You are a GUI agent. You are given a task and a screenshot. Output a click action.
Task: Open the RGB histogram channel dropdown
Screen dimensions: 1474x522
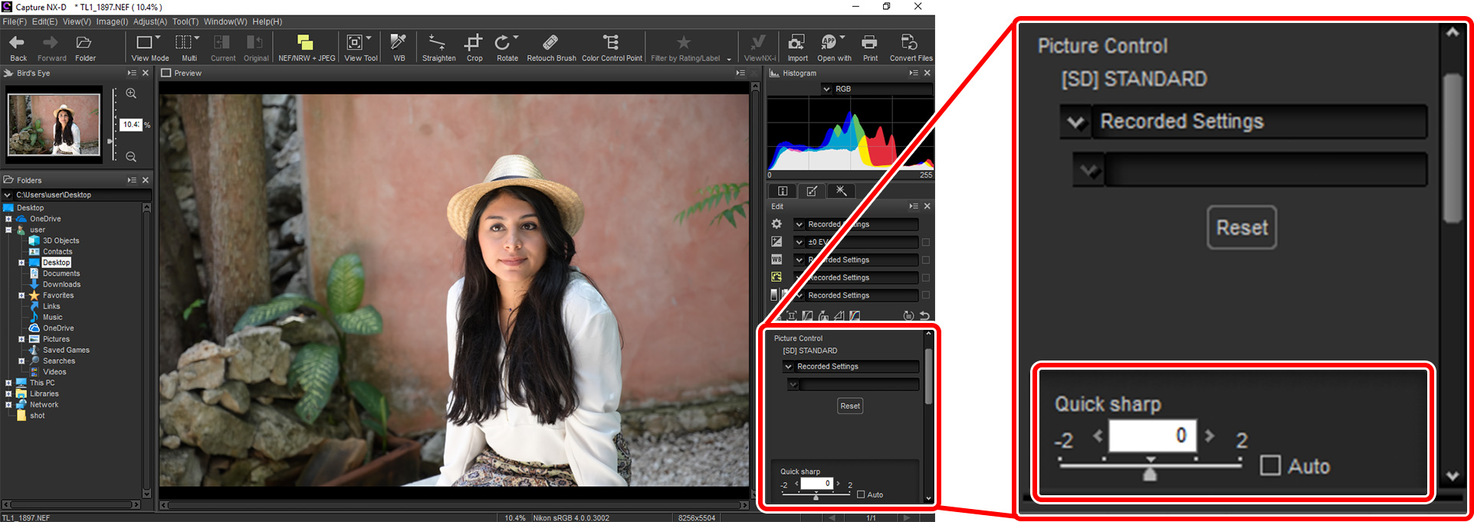pos(826,89)
